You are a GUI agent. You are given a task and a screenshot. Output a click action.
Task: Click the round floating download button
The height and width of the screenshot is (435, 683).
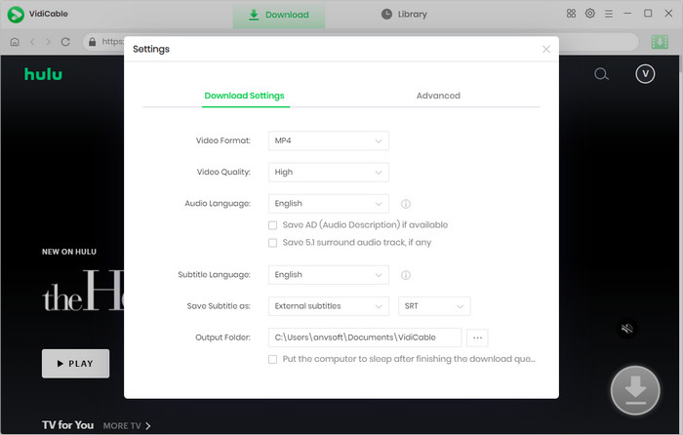[635, 390]
